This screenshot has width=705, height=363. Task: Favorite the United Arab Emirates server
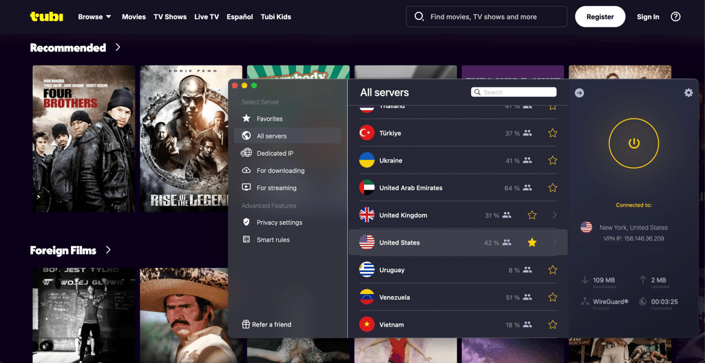coord(553,188)
